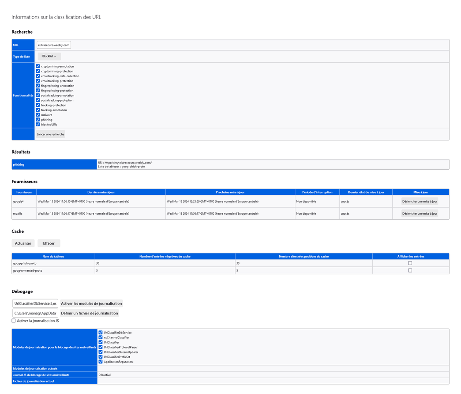Click Définir un fichier de journalisation

(x=90, y=313)
